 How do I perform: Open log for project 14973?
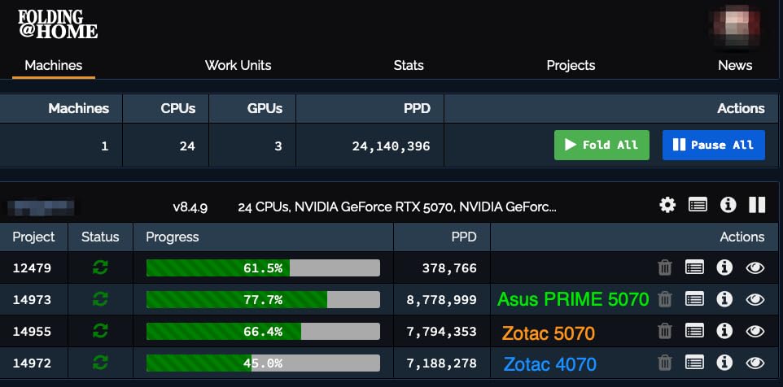click(x=694, y=299)
